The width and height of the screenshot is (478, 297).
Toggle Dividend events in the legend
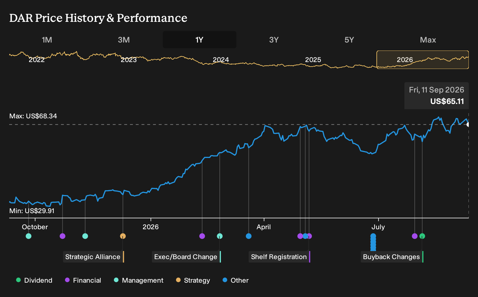click(x=34, y=280)
